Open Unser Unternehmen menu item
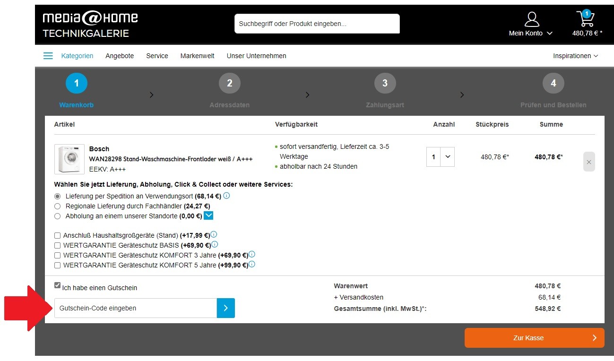The width and height of the screenshot is (614, 361). coord(256,56)
